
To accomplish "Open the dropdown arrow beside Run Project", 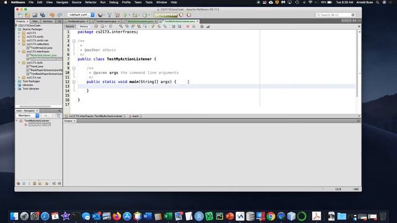I will point(130,15).
